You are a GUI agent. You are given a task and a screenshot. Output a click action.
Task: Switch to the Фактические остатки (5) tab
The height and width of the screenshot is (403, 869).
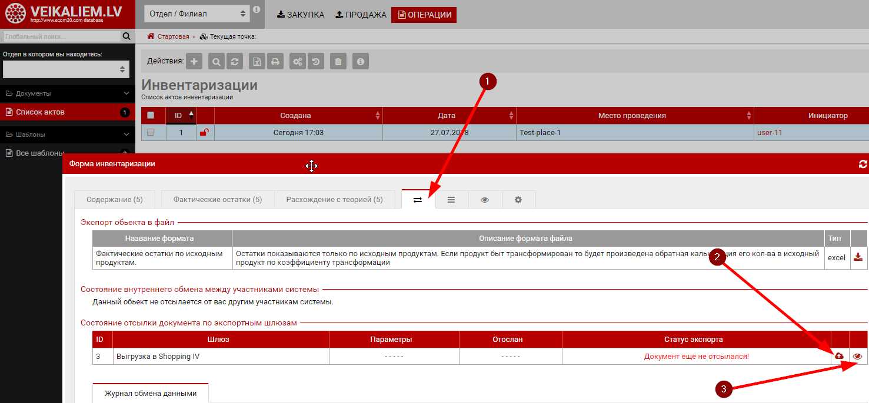tap(217, 200)
